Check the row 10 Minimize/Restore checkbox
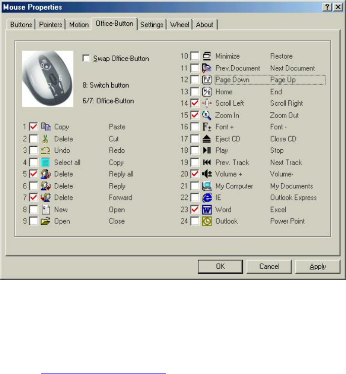 coord(195,56)
